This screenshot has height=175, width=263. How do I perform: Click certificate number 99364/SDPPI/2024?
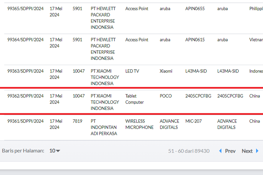click(26, 40)
